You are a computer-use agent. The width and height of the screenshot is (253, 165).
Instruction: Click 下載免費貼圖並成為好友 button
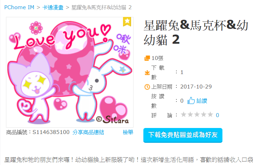pos(183,135)
